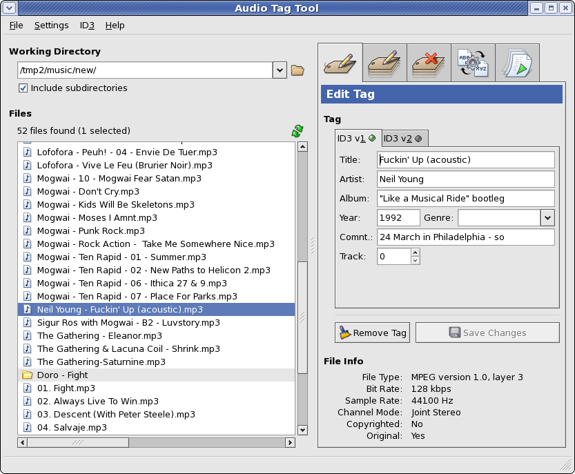575x474 pixels.
Task: Click the Artist input field
Action: coord(466,179)
